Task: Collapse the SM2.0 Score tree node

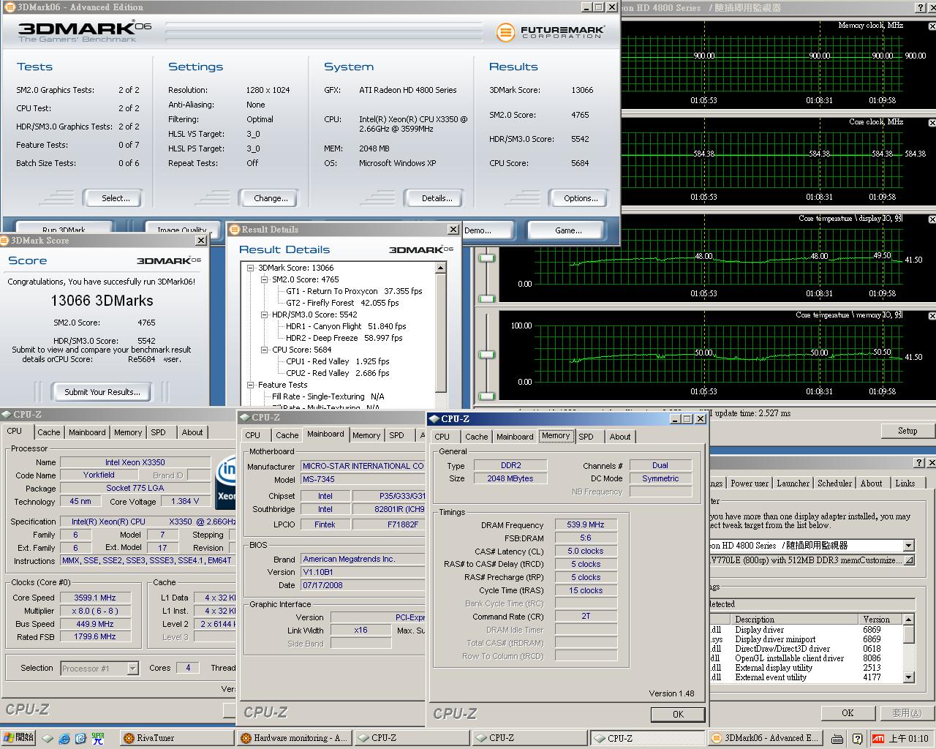Action: [265, 279]
